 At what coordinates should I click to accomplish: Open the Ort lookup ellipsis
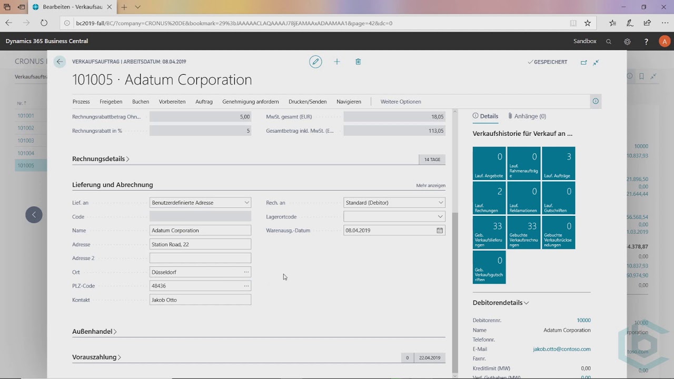[x=246, y=272]
